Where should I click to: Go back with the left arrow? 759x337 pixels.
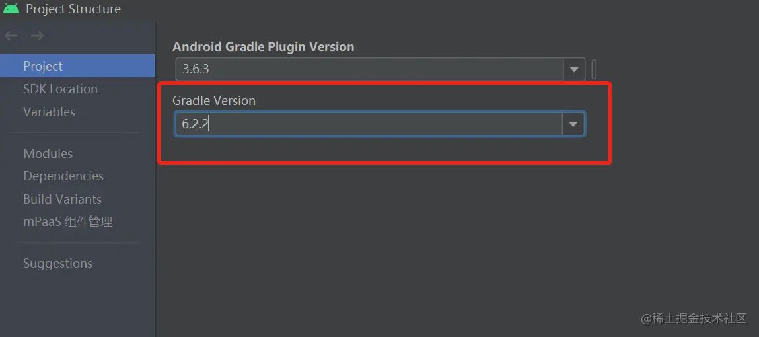(11, 36)
